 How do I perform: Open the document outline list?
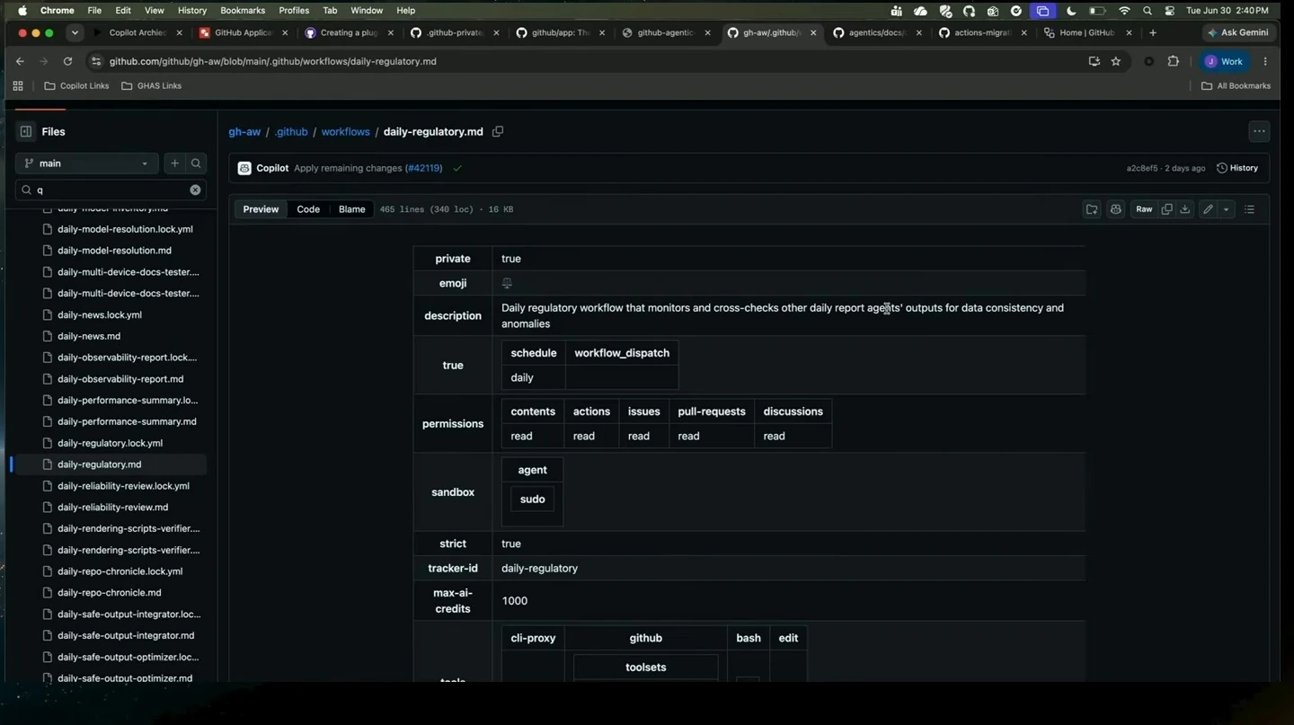pos(1249,209)
